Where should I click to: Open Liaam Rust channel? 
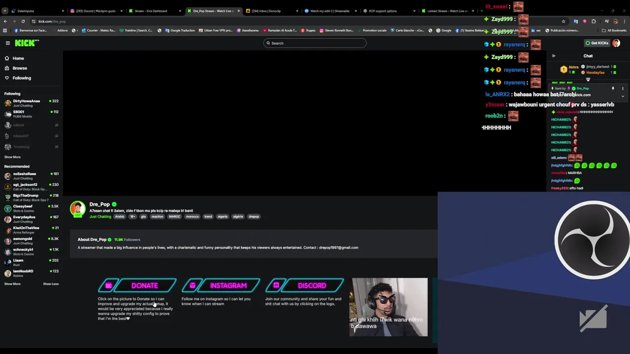pos(31,262)
